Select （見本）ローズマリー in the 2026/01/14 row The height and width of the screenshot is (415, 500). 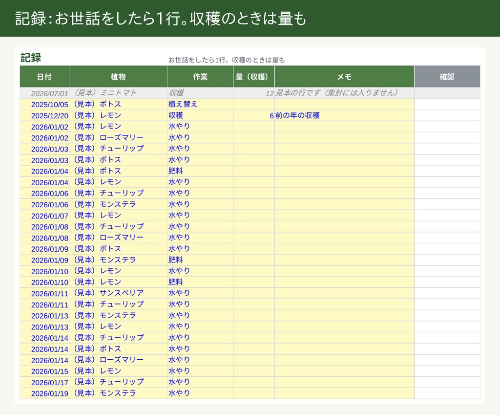point(118,360)
